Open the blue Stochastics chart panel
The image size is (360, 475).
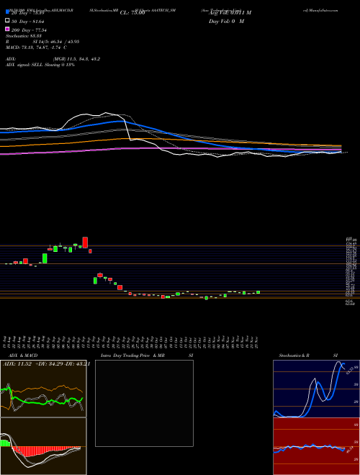(x=316, y=389)
